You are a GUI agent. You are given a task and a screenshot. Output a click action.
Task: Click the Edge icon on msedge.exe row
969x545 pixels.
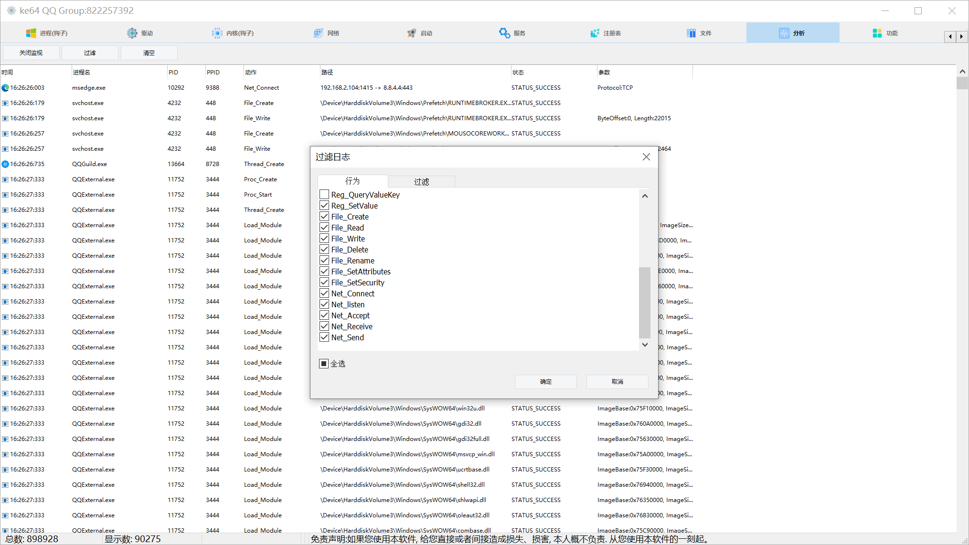(5, 88)
